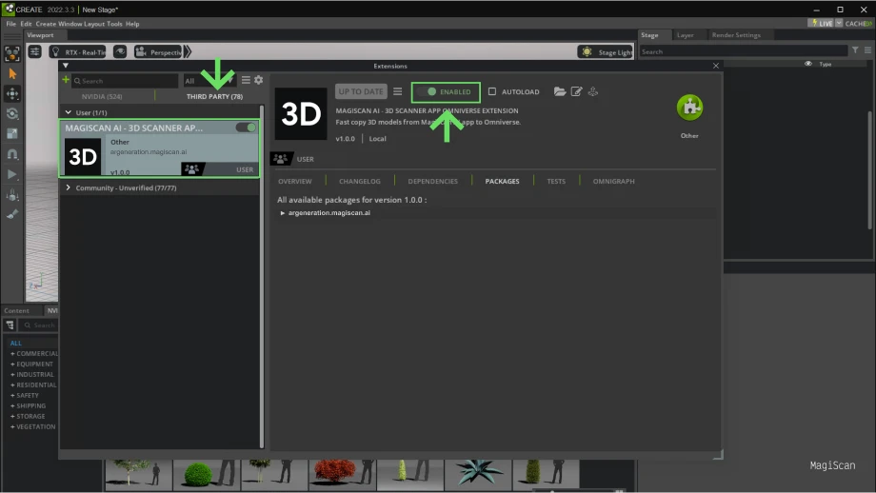Select the red bush asset thumbnail
The width and height of the screenshot is (876, 493).
pyautogui.click(x=342, y=474)
